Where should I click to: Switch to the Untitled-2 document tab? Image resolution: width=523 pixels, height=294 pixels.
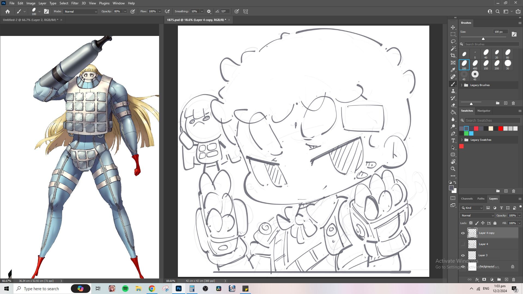tap(30, 20)
